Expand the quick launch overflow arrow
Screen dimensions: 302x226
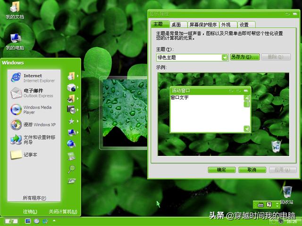54,221
